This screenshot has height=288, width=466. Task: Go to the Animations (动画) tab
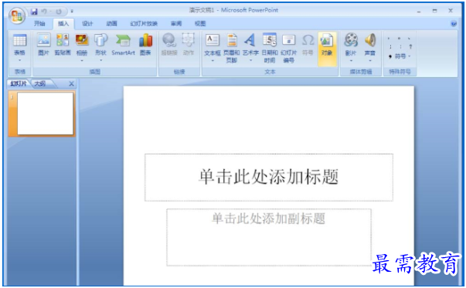pos(112,24)
